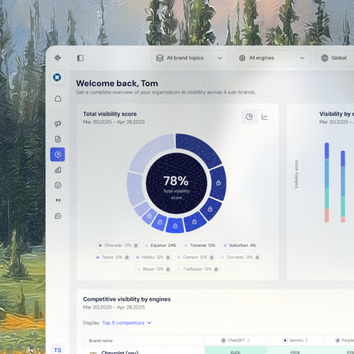Click the Camaro 12% legend chip

coord(195,258)
